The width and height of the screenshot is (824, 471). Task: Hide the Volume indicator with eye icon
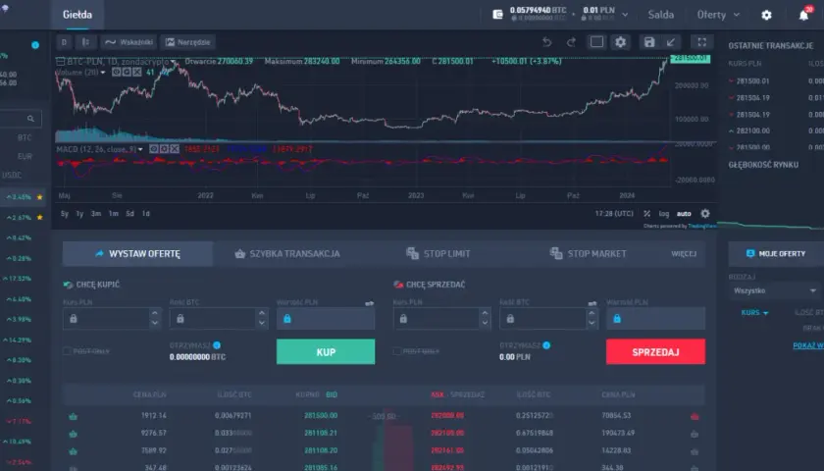117,72
